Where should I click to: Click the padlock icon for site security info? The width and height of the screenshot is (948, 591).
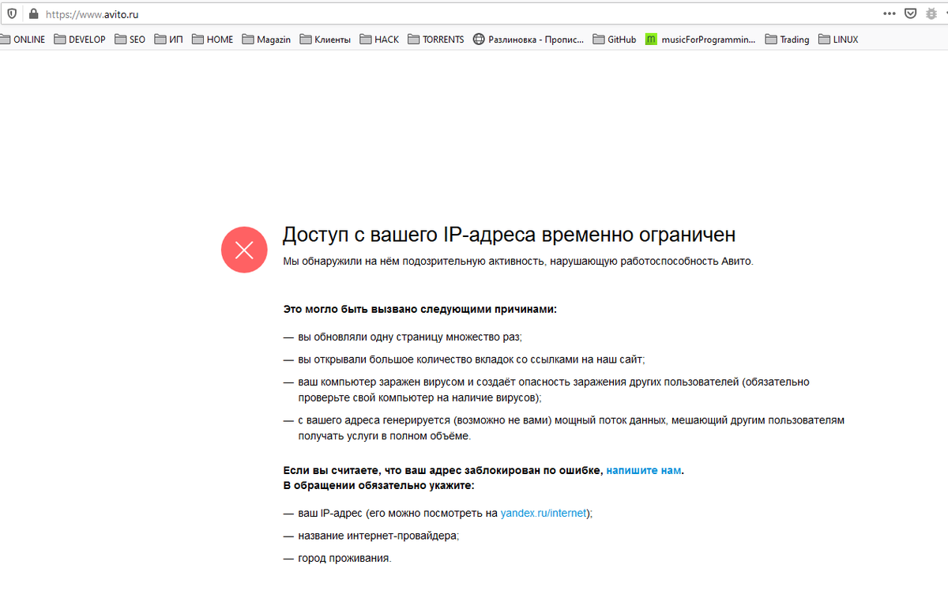(x=32, y=13)
